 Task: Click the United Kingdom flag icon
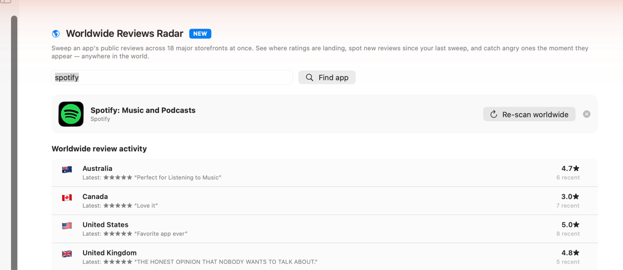point(67,253)
